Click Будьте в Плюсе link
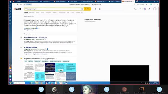168x94 pixels. pos(139,9)
